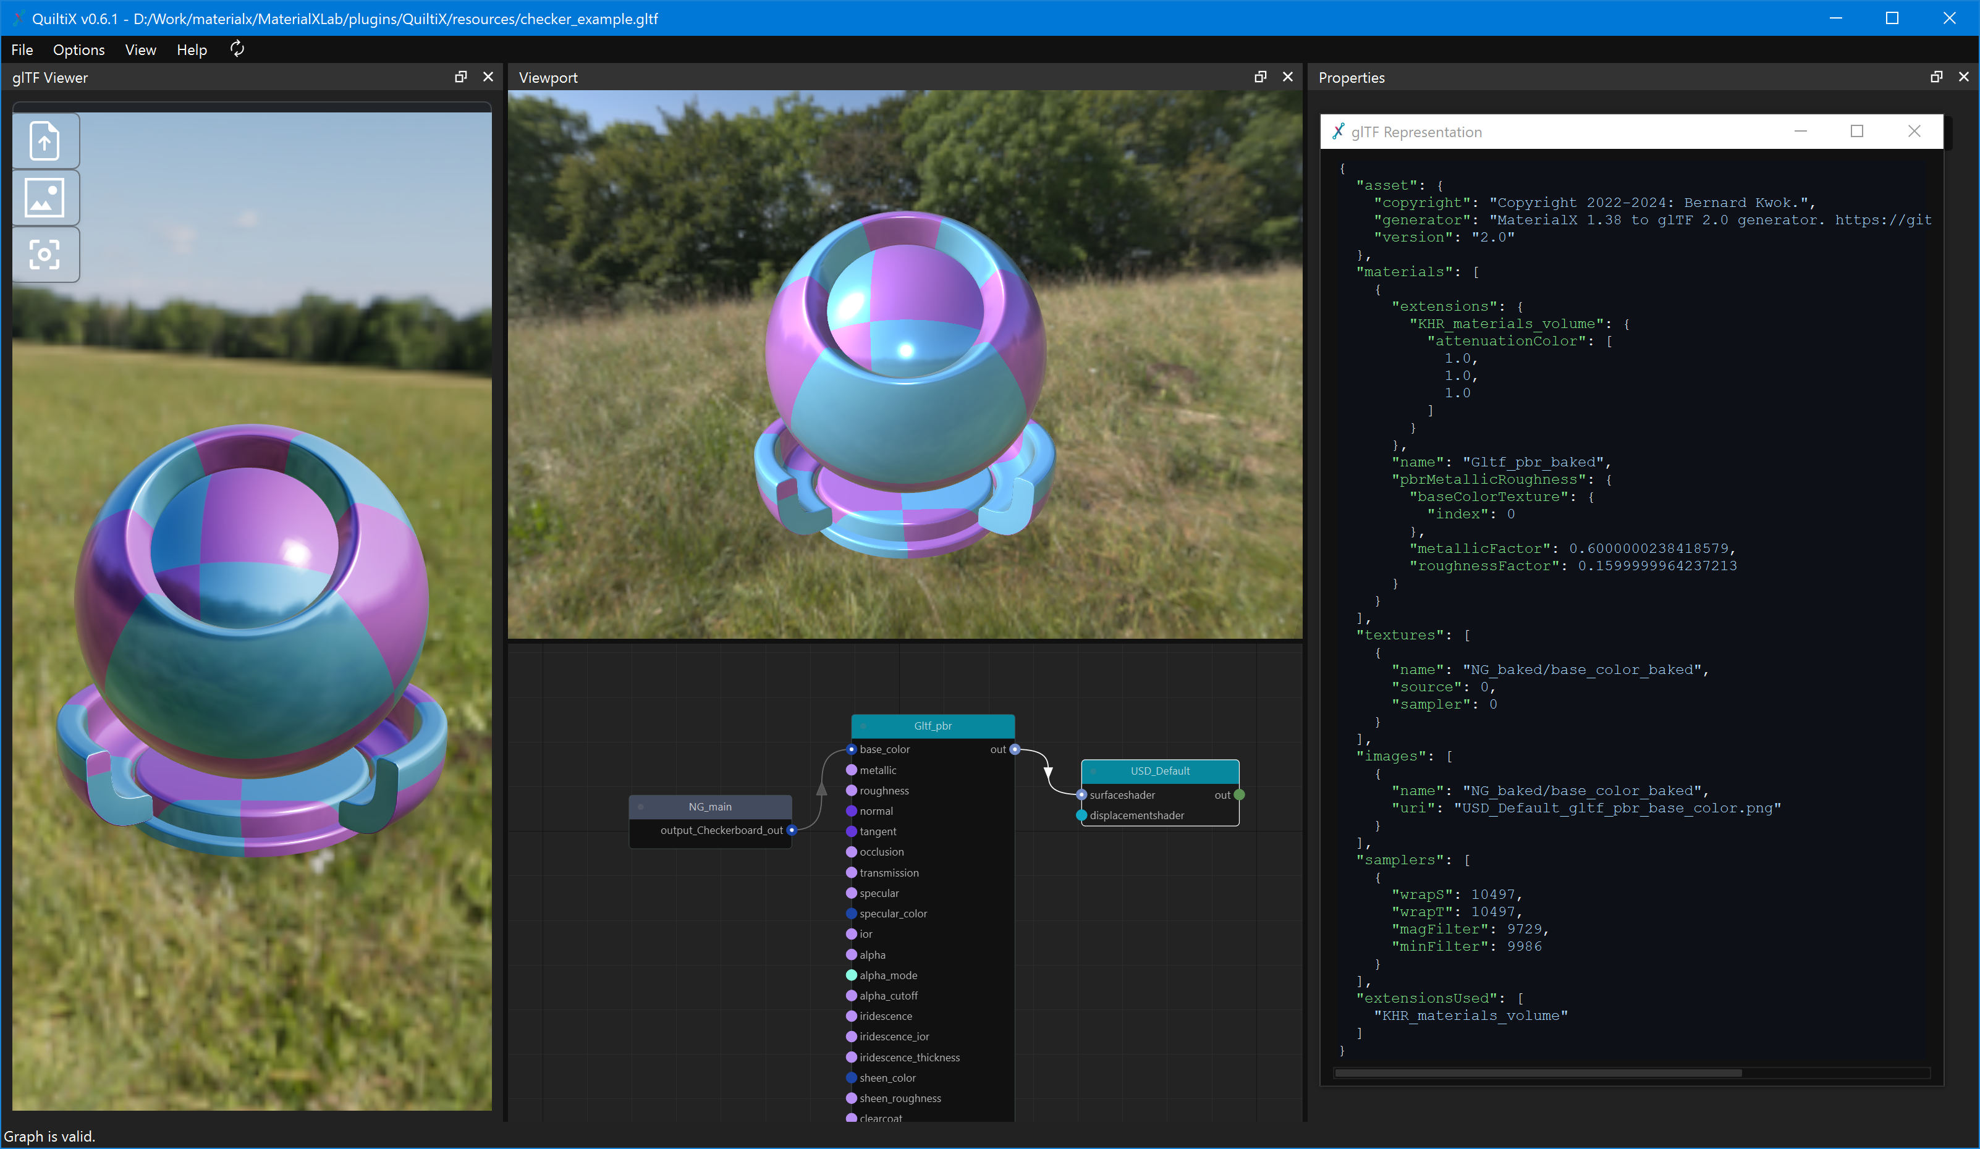Click the occlusion input port

(851, 852)
